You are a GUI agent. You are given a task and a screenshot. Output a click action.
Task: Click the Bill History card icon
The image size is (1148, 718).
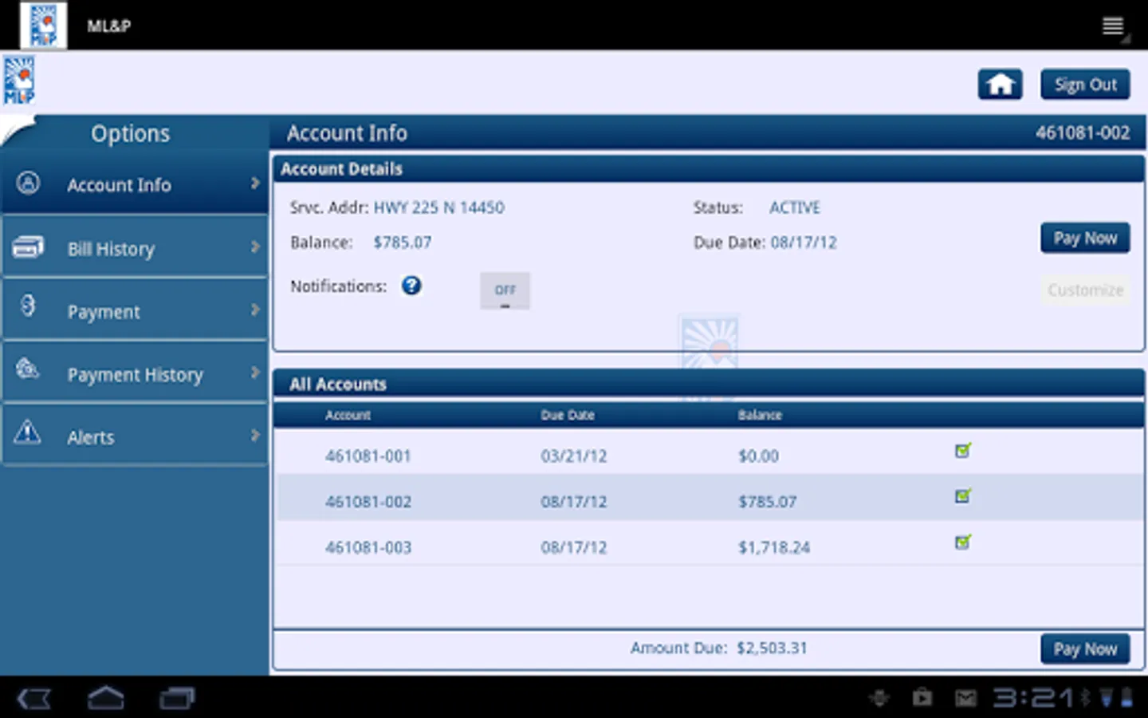[x=28, y=247]
